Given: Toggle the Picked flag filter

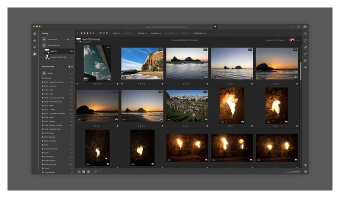Looking at the screenshot, I should pyautogui.click(x=100, y=33).
